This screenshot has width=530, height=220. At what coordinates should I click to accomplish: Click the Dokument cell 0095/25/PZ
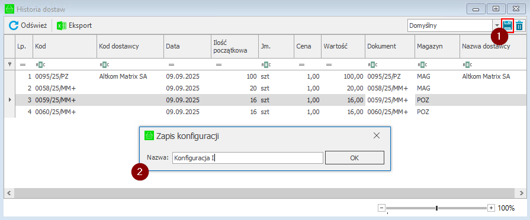(390, 77)
